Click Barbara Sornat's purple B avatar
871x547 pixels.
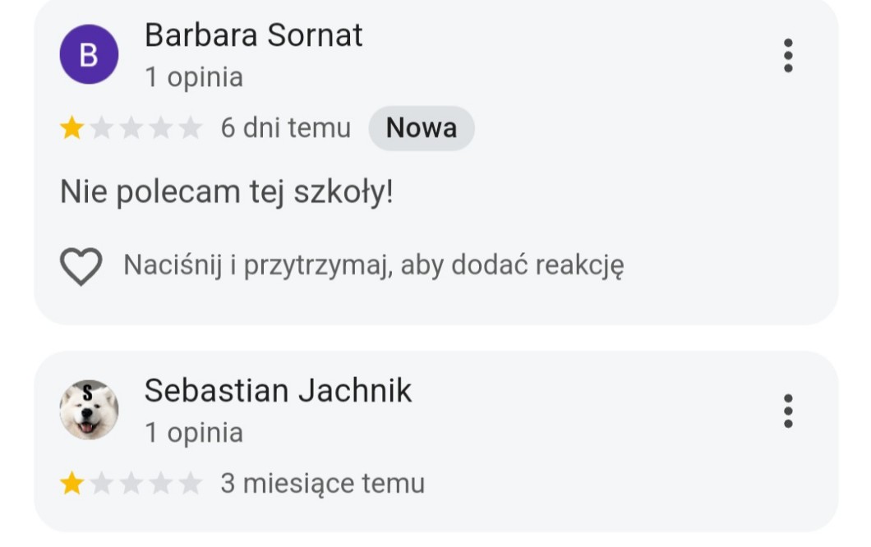click(89, 55)
